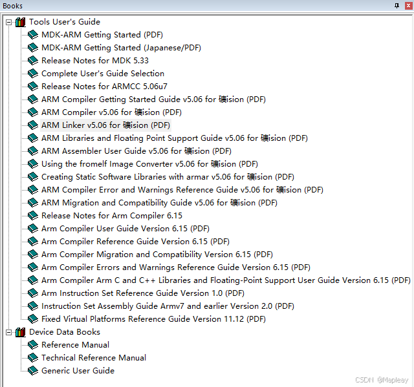This screenshot has height=387, width=414.
Task: Click book icon for ARM Compiler Error and Warnings Reference
Action: 33,190
